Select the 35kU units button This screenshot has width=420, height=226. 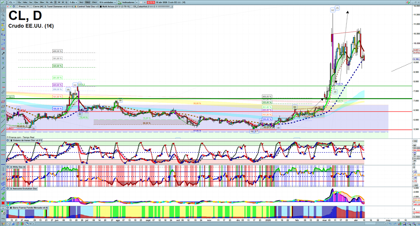tap(94, 2)
